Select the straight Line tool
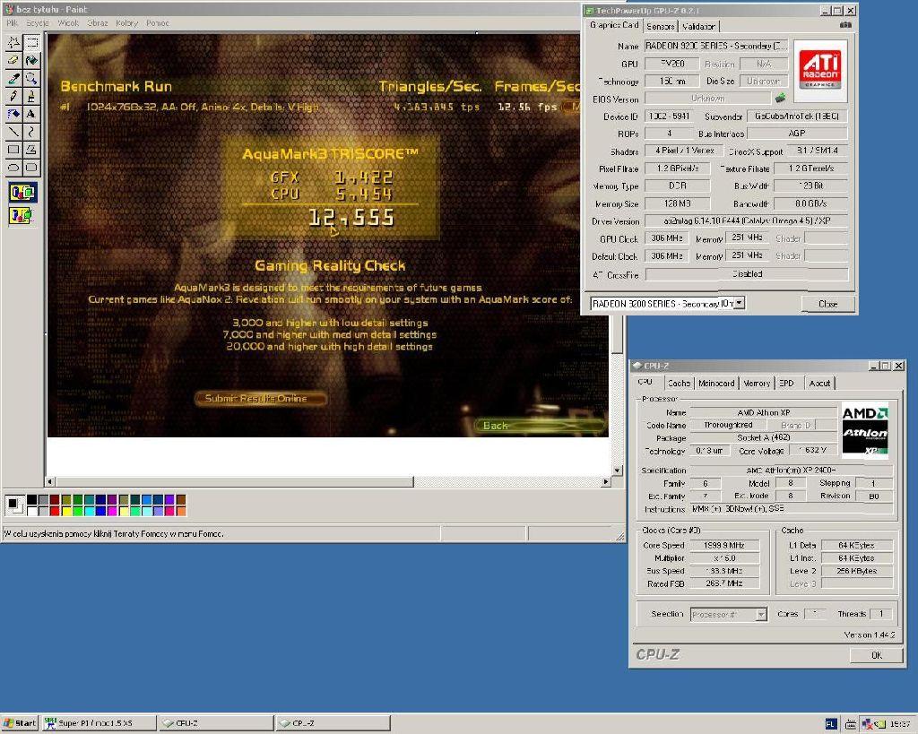The width and height of the screenshot is (918, 734). click(x=13, y=131)
